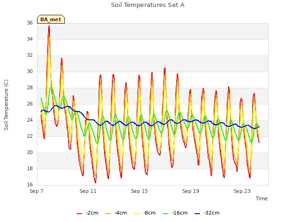Click the Soil Temperature (C) axis label
296x222 pixels.
click(6, 105)
